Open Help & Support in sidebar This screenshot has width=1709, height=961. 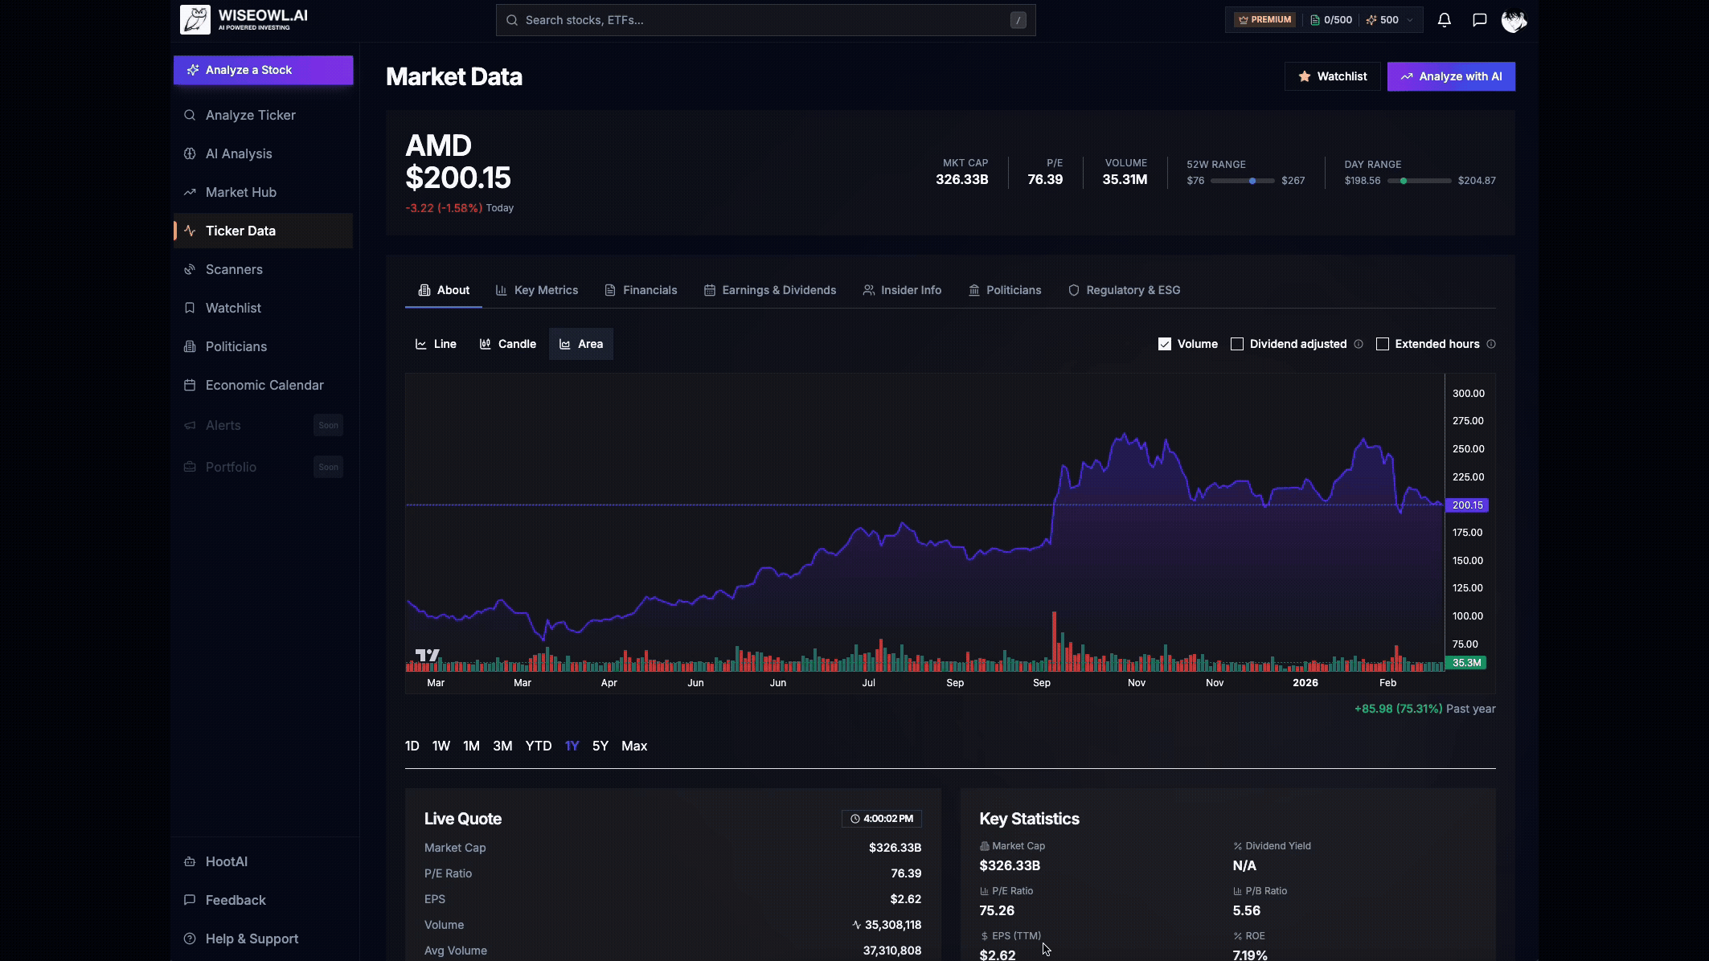coord(250,938)
